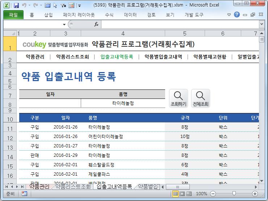This screenshot has height=201, width=268.
Task: Click the 100% zoom level indicator
Action: click(x=201, y=194)
